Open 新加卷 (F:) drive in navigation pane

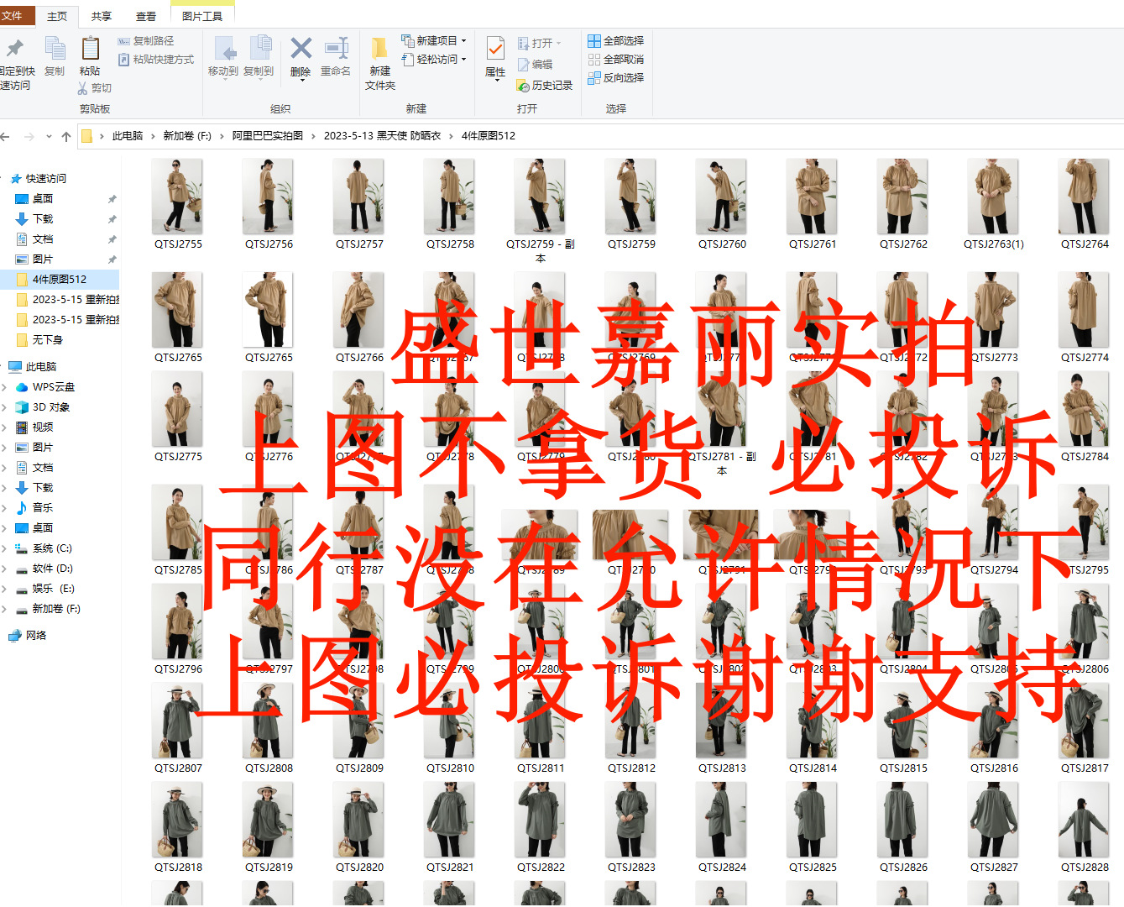pos(56,609)
